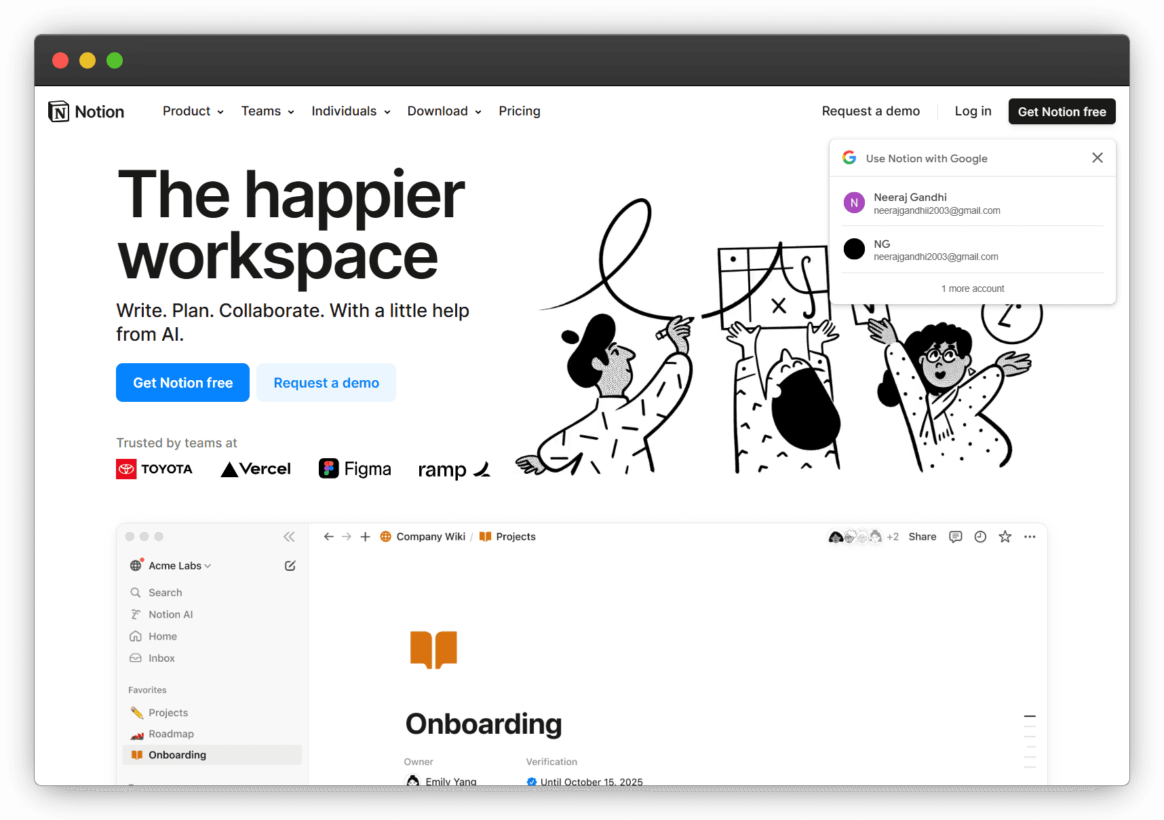Click the Vercel logo
The height and width of the screenshot is (820, 1164).
point(256,468)
